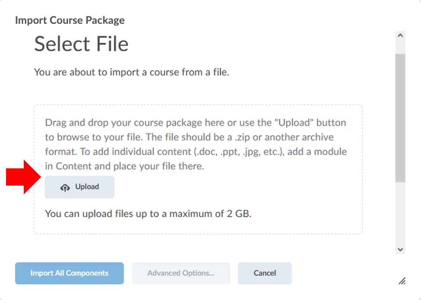Click the Select File heading
Viewport: 421px width, 300px height.
[x=81, y=44]
